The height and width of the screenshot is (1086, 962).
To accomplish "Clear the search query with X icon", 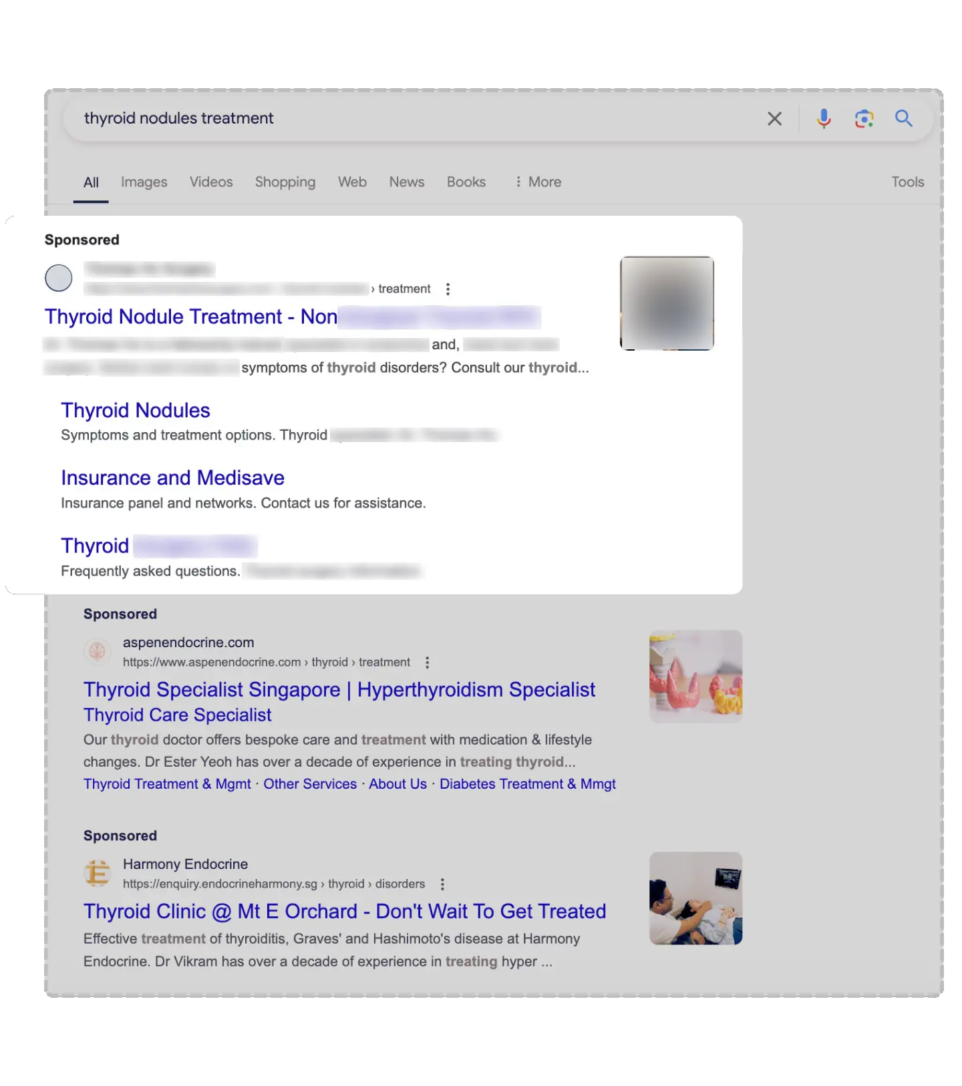I will [x=774, y=119].
